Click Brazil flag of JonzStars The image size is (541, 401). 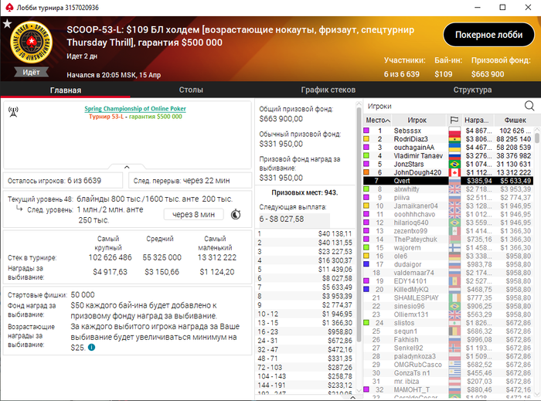(x=454, y=164)
